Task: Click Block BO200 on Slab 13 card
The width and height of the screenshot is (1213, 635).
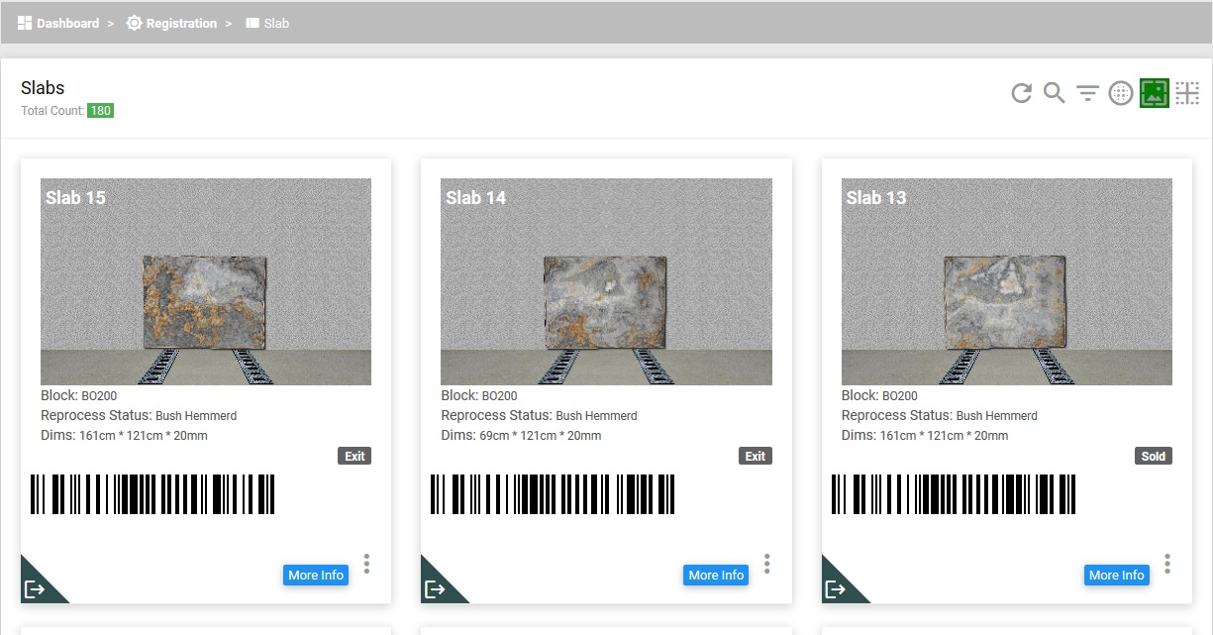Action: [x=880, y=395]
